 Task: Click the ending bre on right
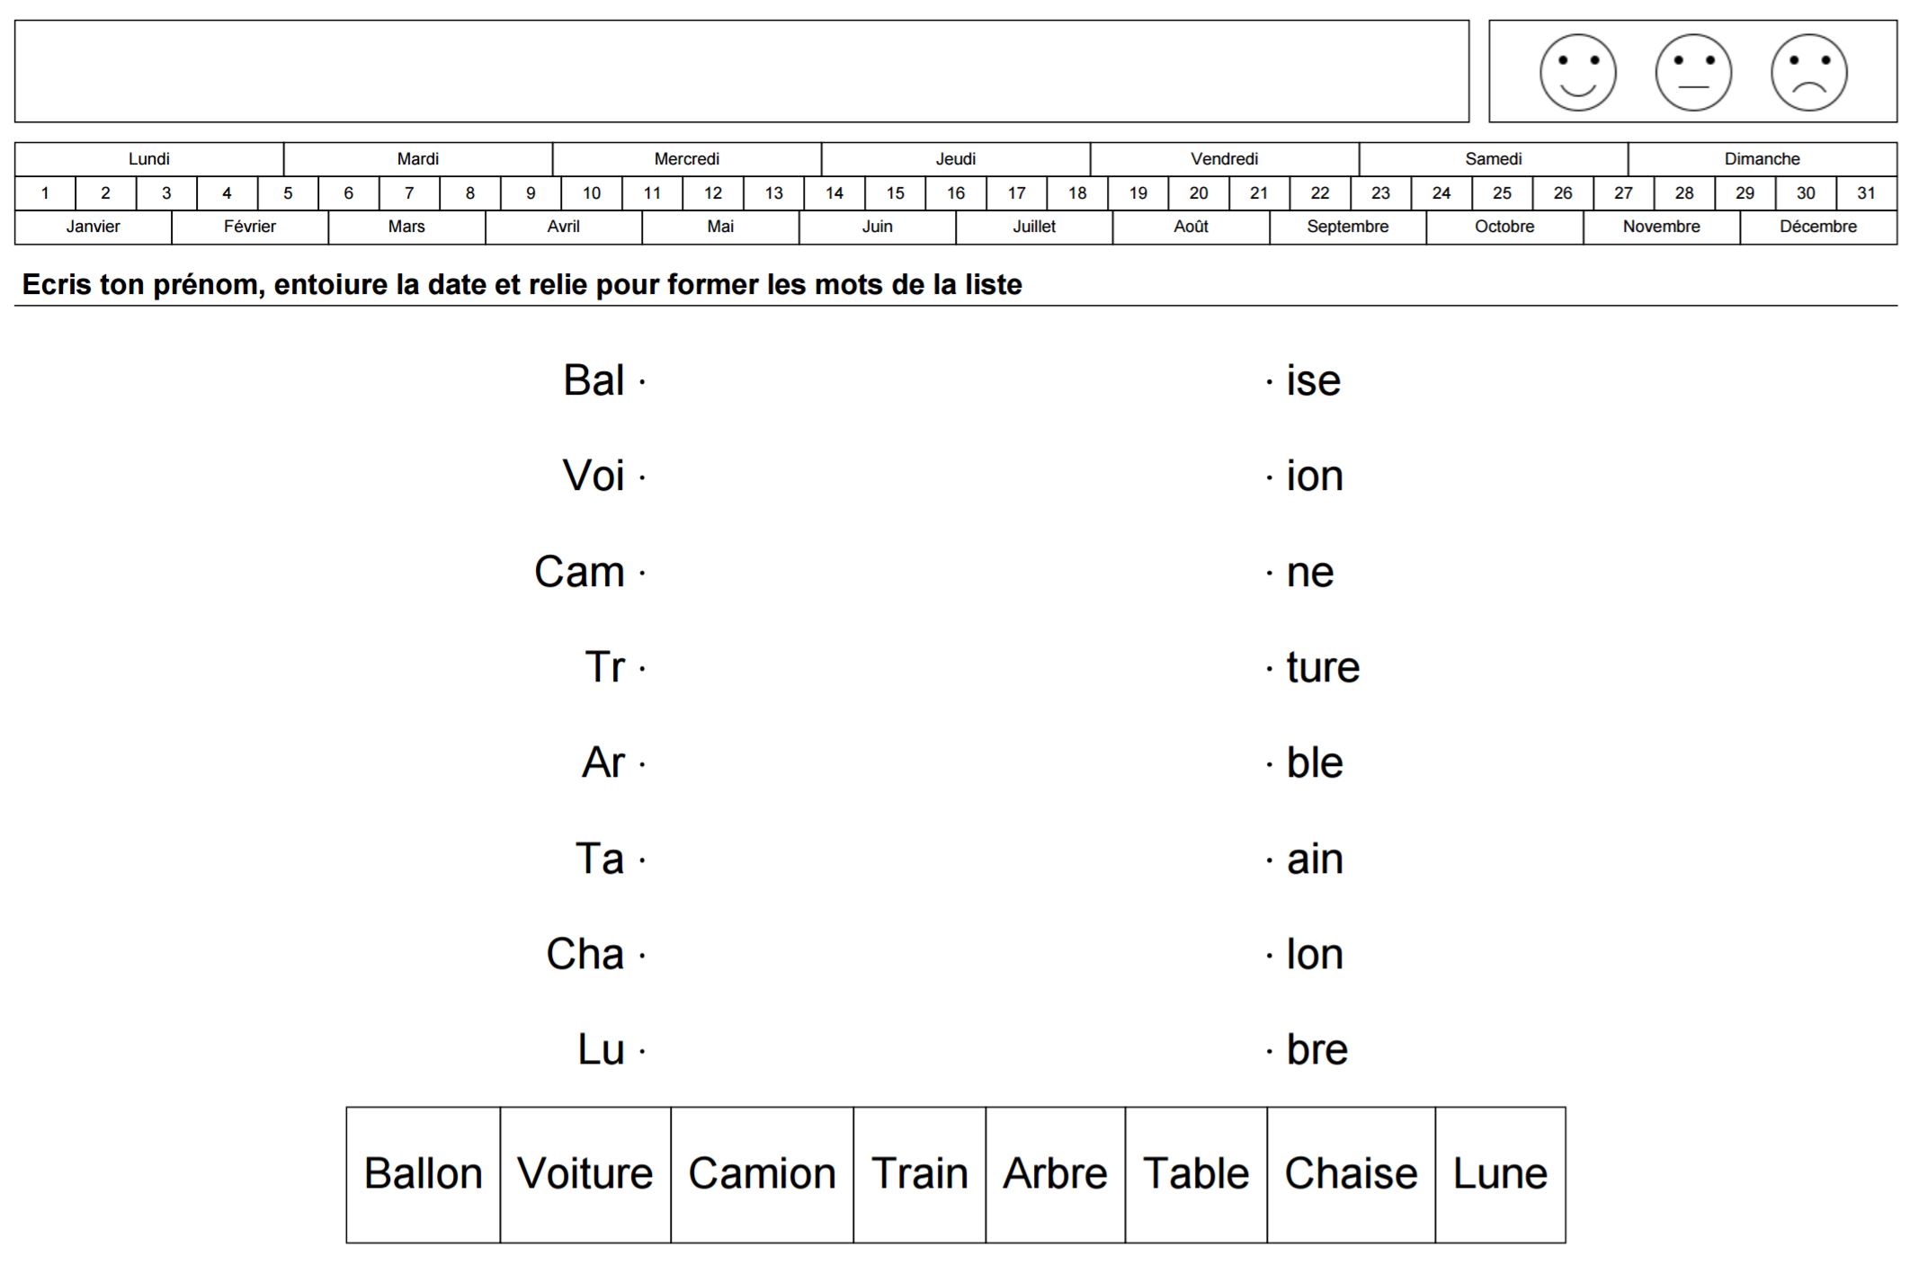(1316, 1049)
